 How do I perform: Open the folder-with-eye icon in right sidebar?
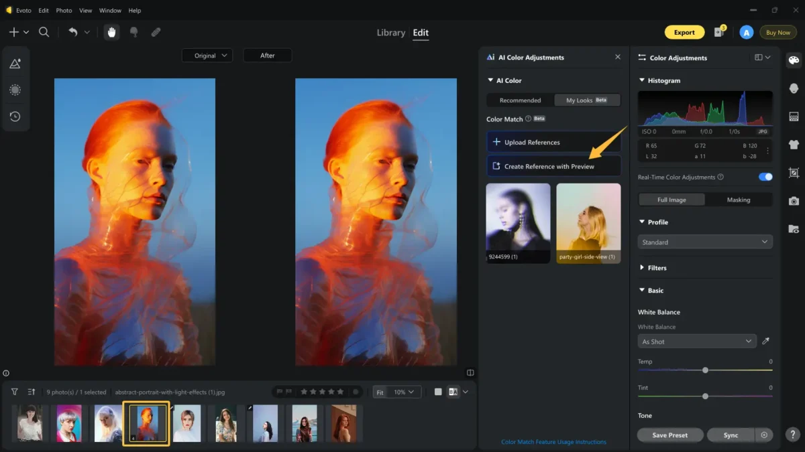tap(794, 228)
